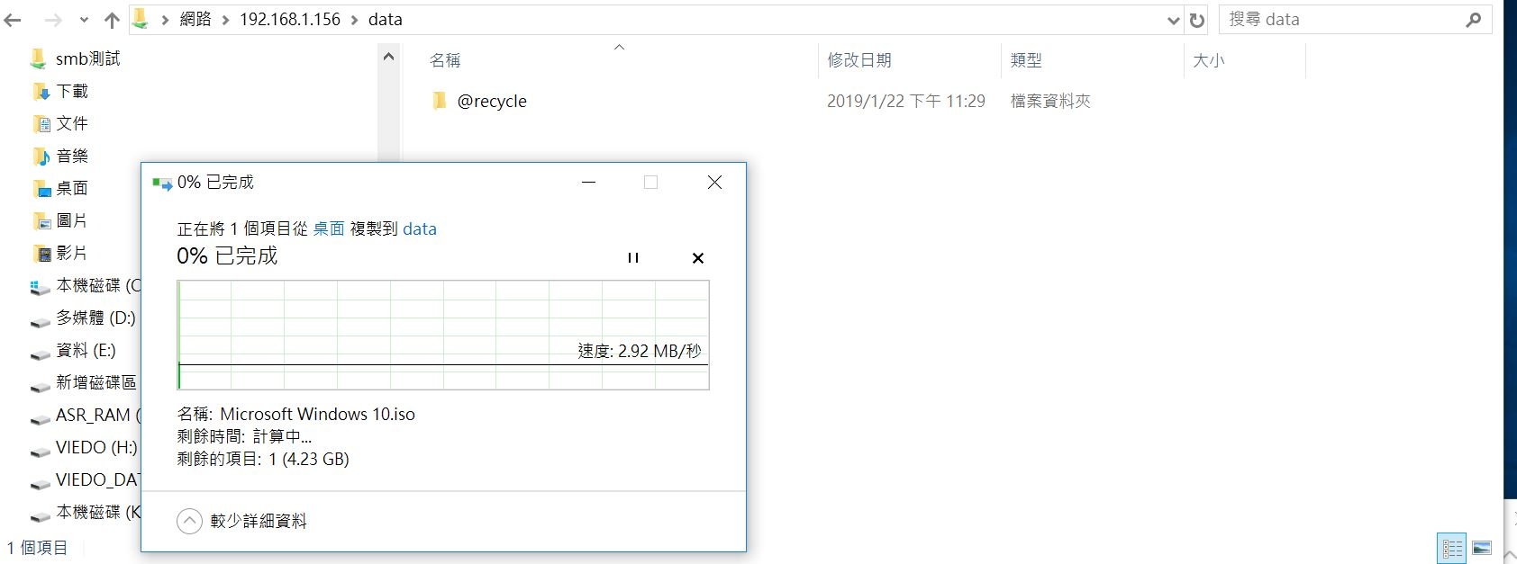Click the VIEDO_DA drive icon
Screen dimensions: 1517x564
click(x=40, y=482)
